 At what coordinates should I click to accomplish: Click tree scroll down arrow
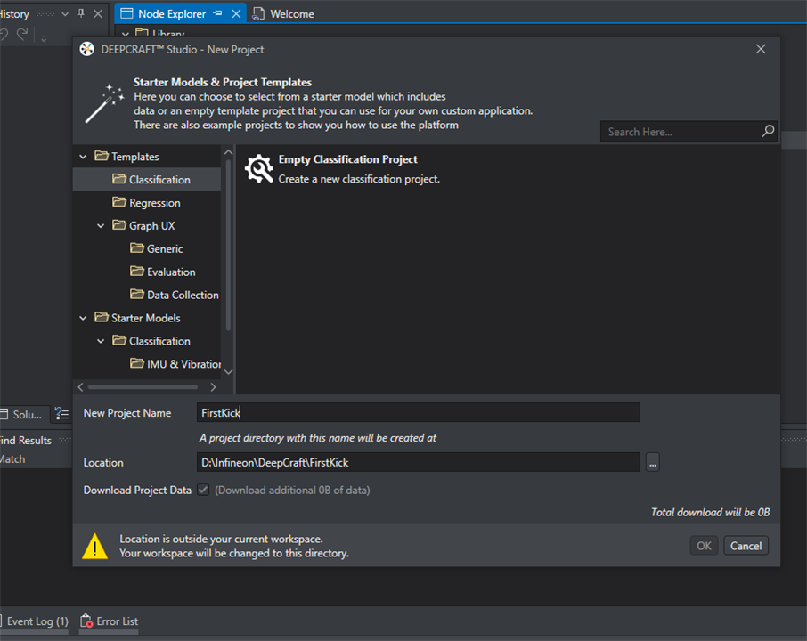click(229, 372)
